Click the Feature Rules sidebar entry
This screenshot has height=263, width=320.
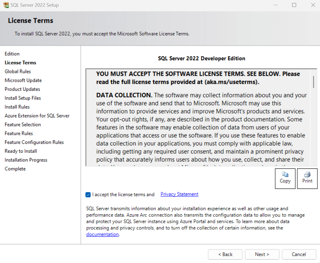pos(19,133)
